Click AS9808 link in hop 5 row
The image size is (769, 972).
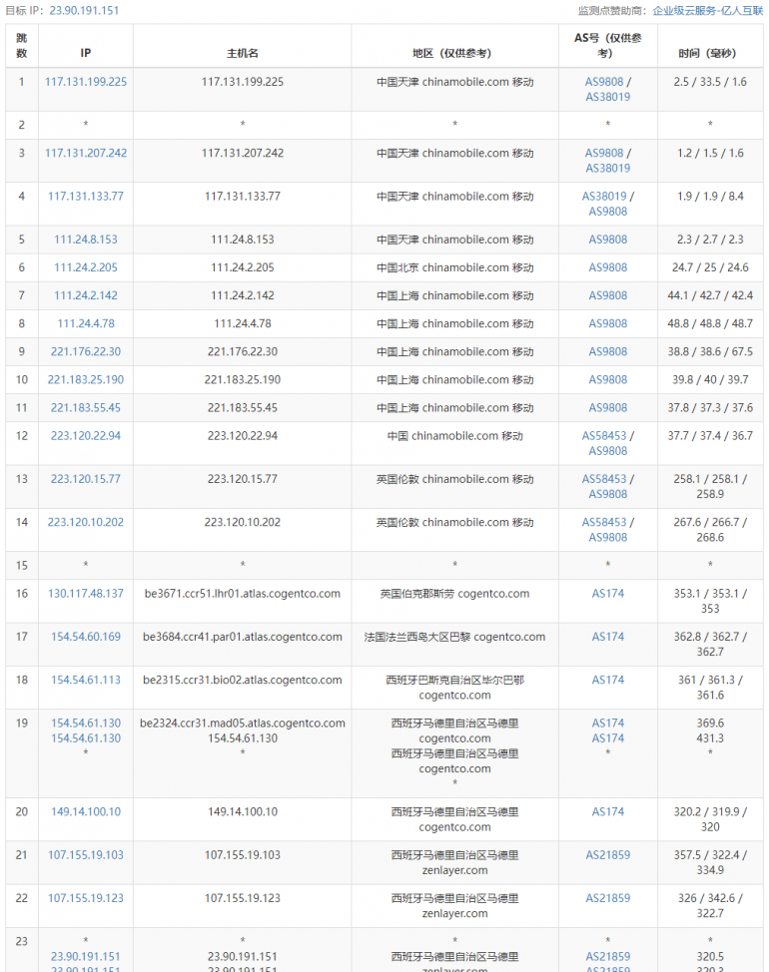pyautogui.click(x=608, y=240)
